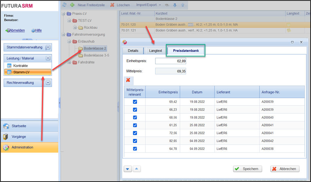311x182 pixels.
Task: Click the red X delete icon above price table
Action: pos(128,80)
